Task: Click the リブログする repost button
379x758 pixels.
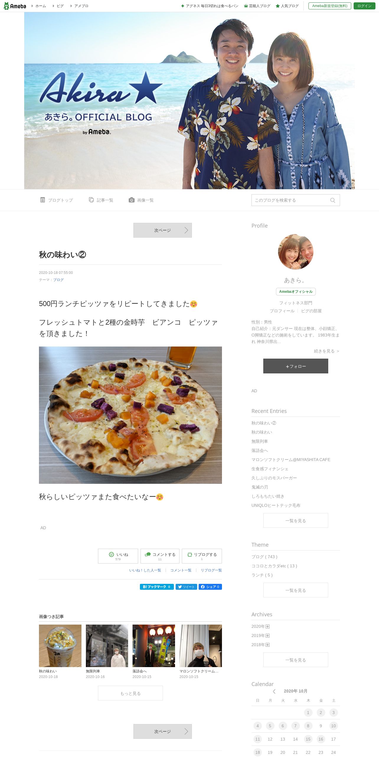Action: pos(202,556)
